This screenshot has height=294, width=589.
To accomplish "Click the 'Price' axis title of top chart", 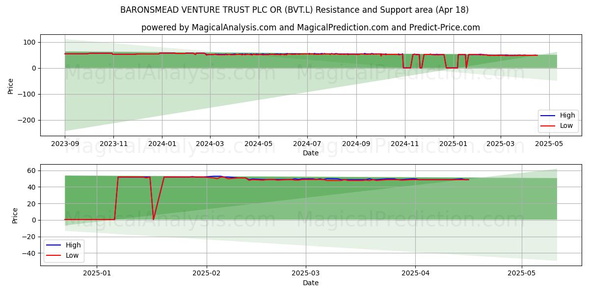I will [11, 85].
